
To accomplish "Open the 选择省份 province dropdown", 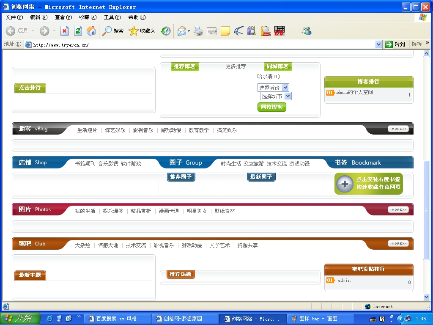I will click(273, 88).
